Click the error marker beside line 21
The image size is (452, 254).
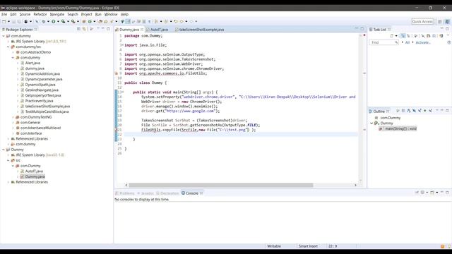pos(117,130)
